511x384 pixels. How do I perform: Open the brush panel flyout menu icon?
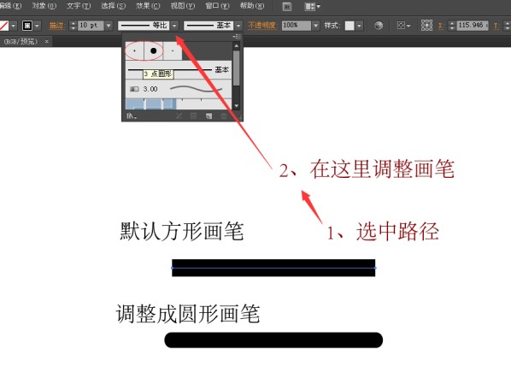(x=237, y=37)
